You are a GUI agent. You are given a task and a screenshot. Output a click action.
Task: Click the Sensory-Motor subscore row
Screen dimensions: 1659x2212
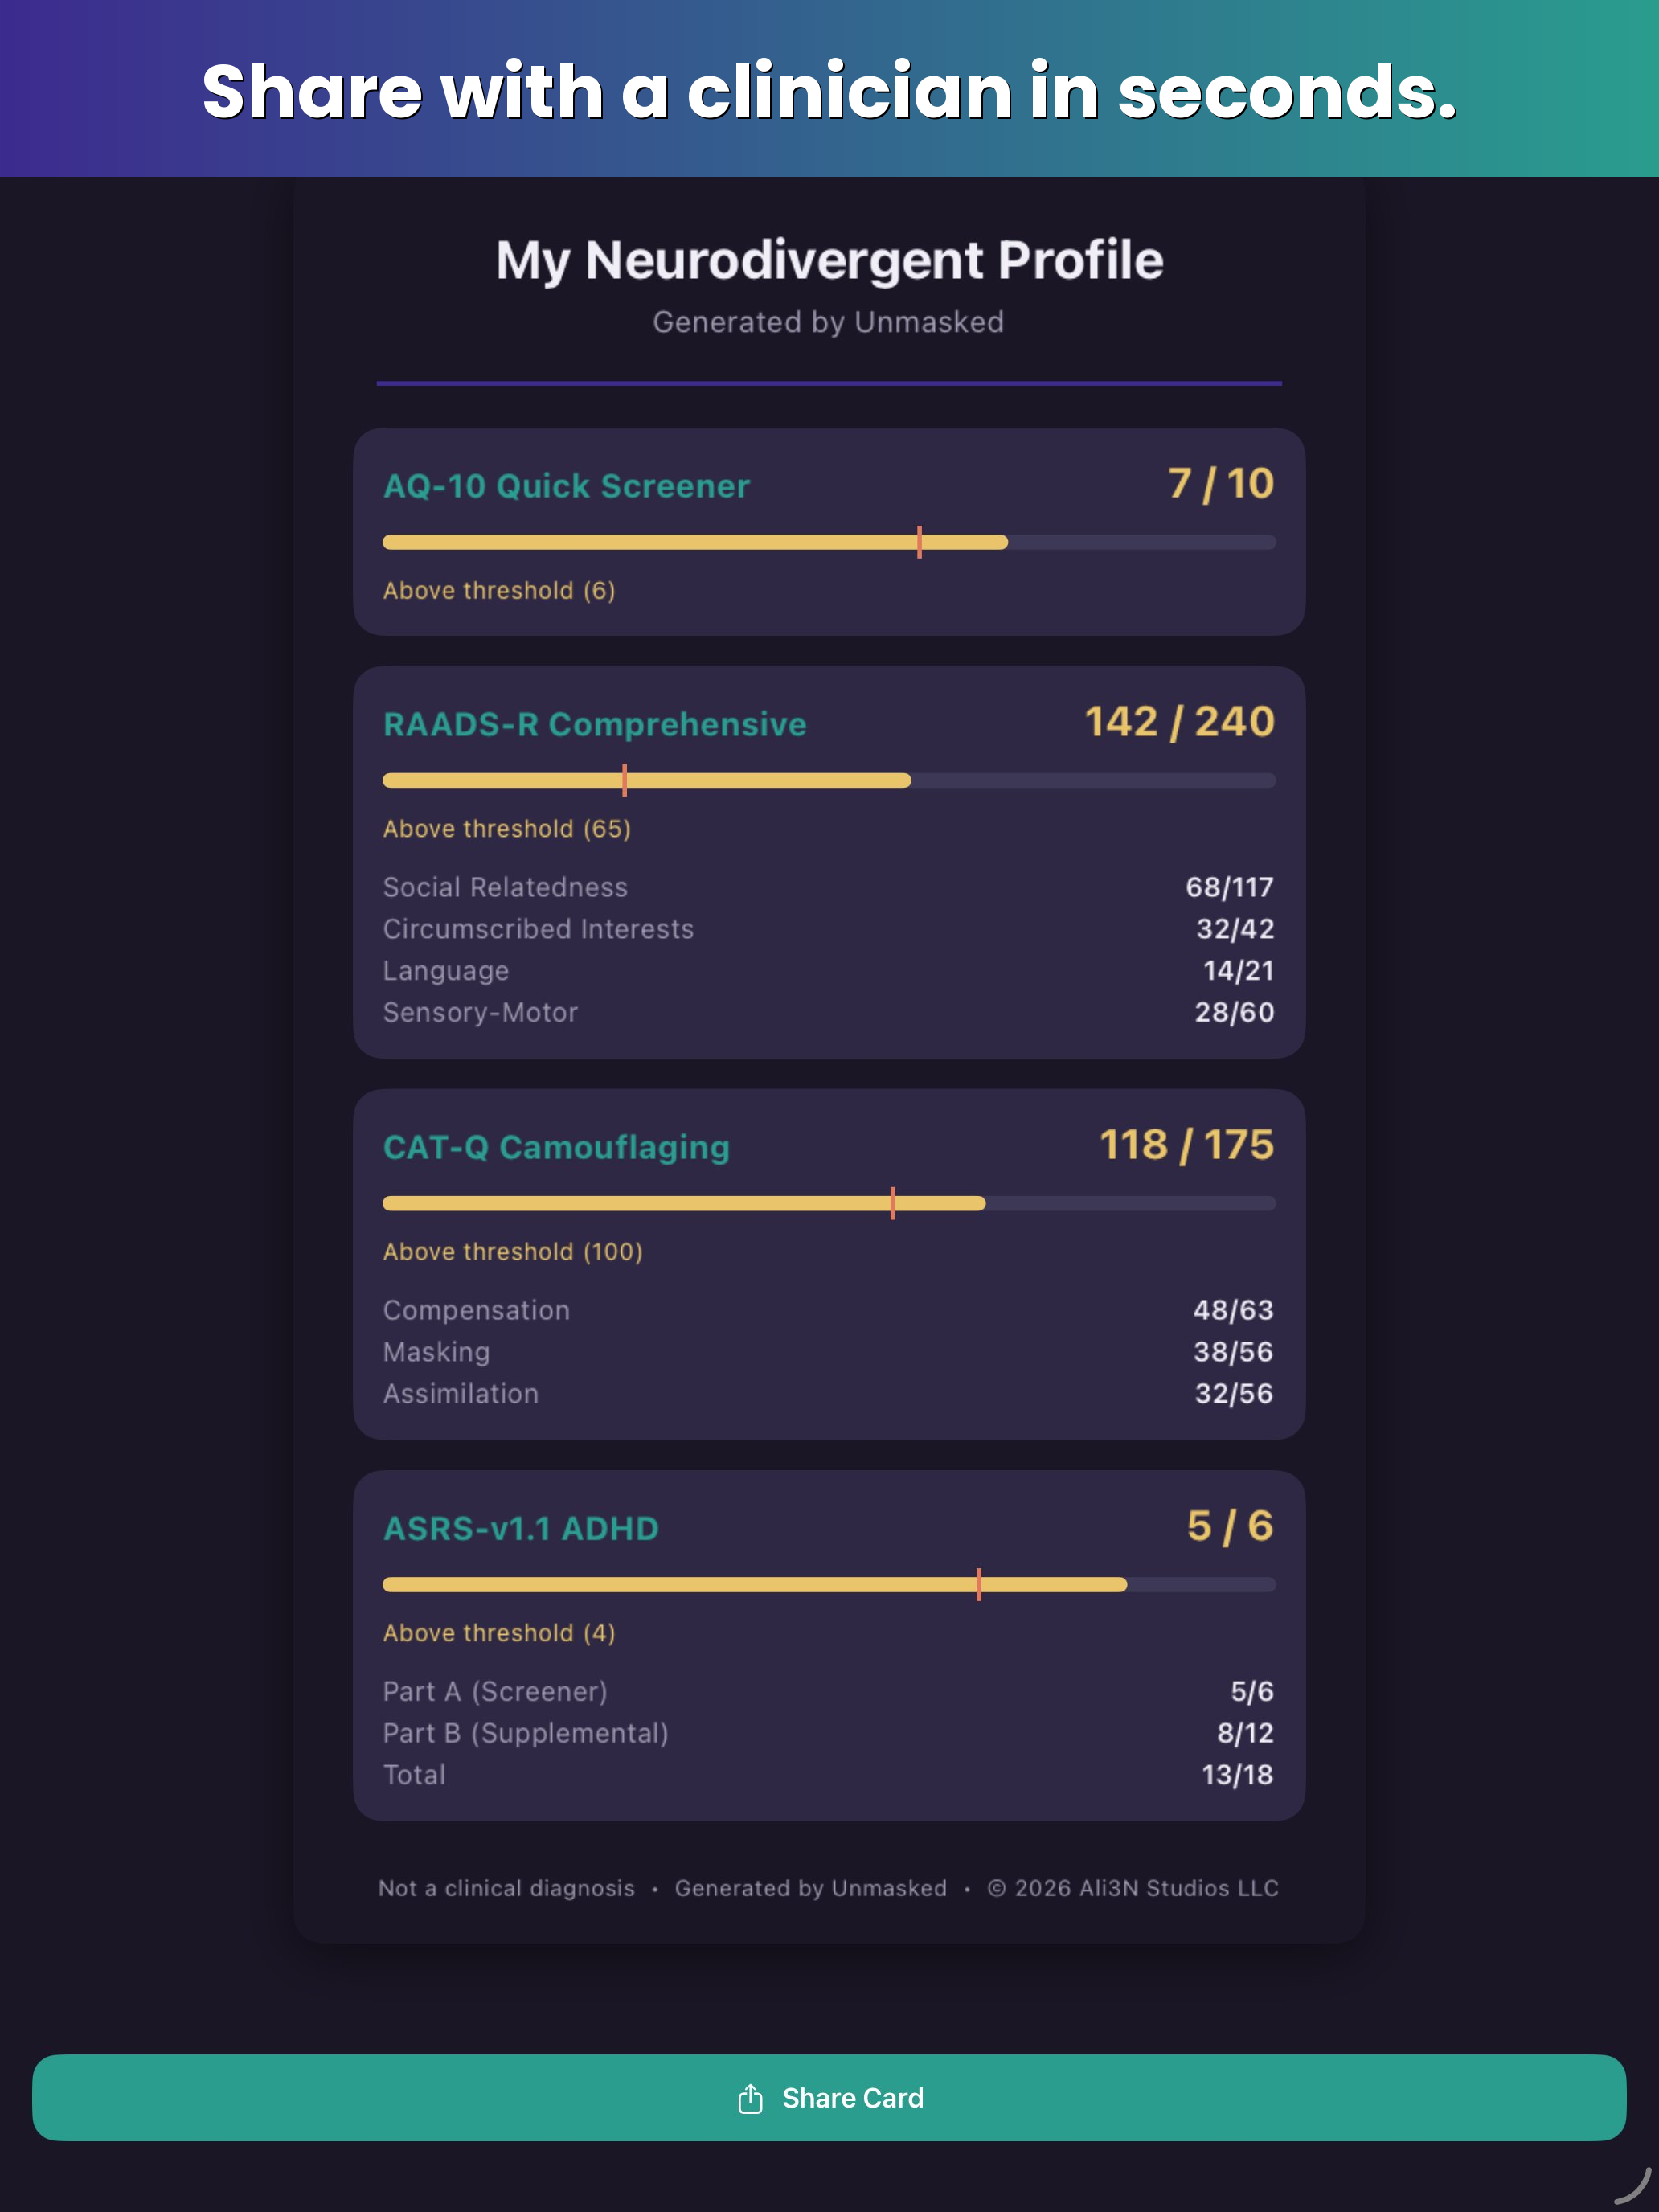tap(829, 1012)
